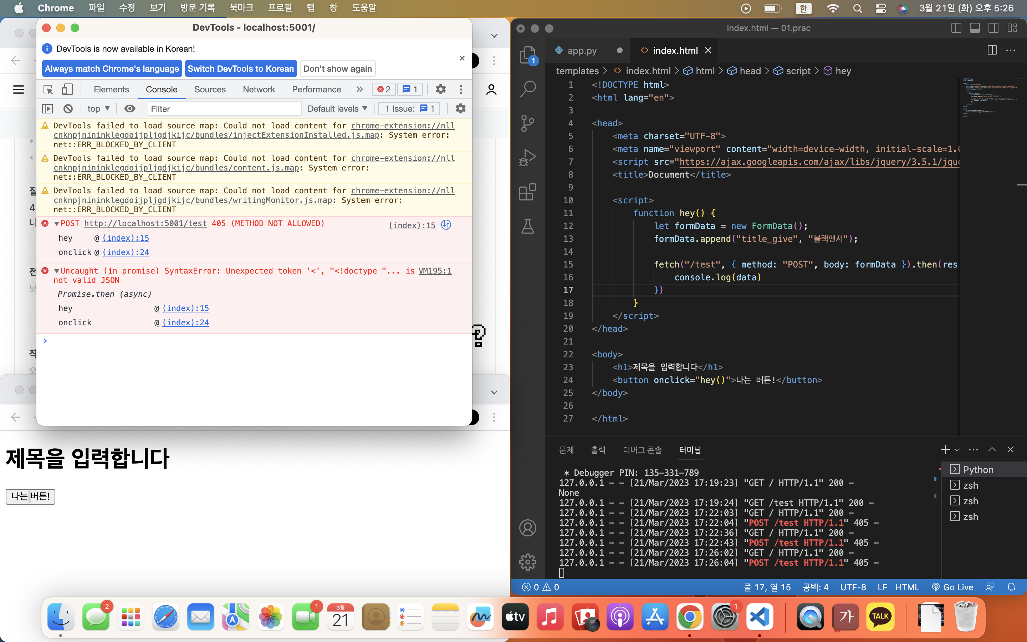Click the message count badge in DevTools toolbar
This screenshot has width=1027, height=642.
[410, 89]
